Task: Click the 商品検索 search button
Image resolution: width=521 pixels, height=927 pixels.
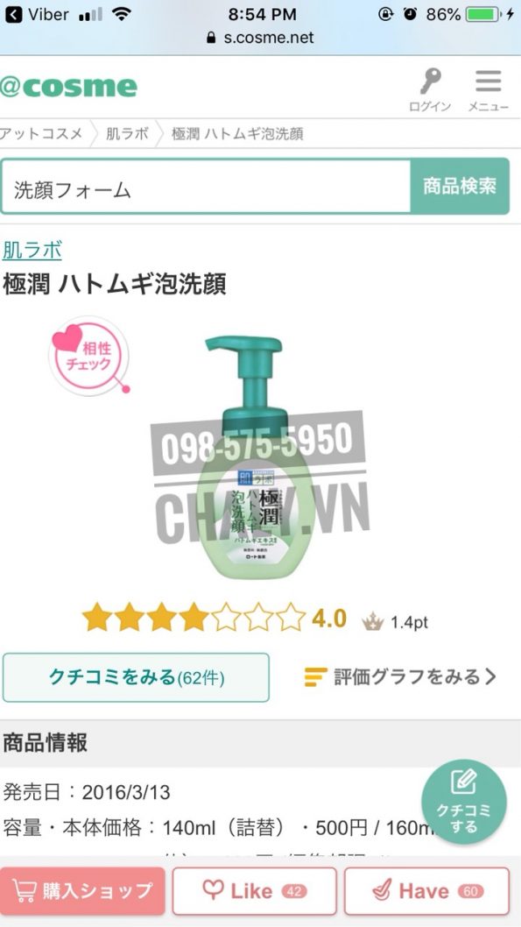Action: point(460,187)
